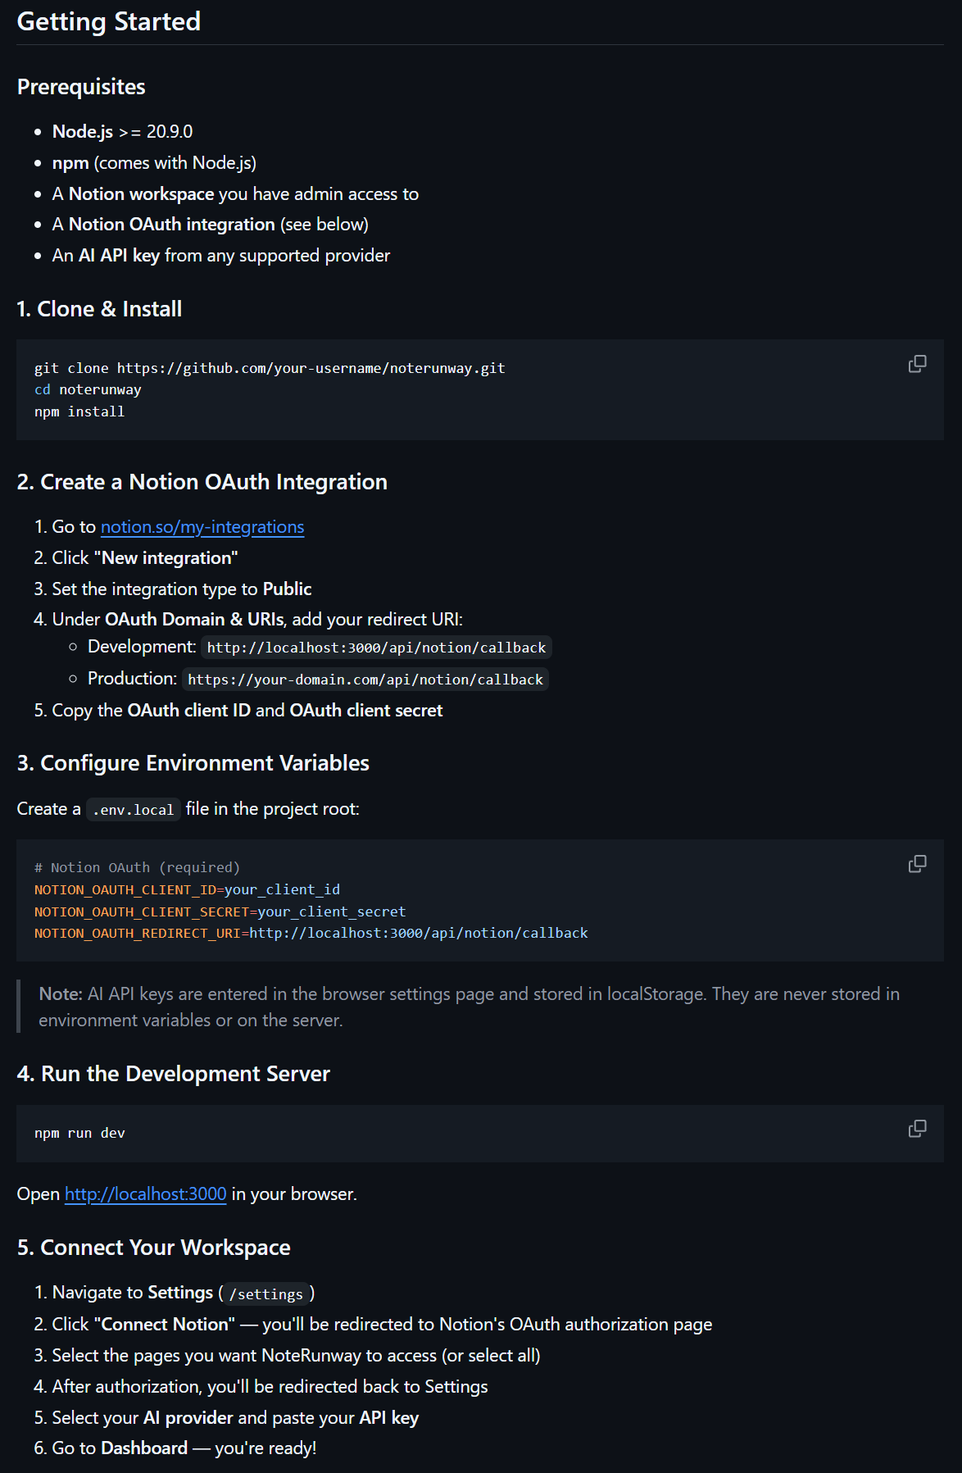Click the Note about AI API keys

pyautogui.click(x=469, y=1007)
